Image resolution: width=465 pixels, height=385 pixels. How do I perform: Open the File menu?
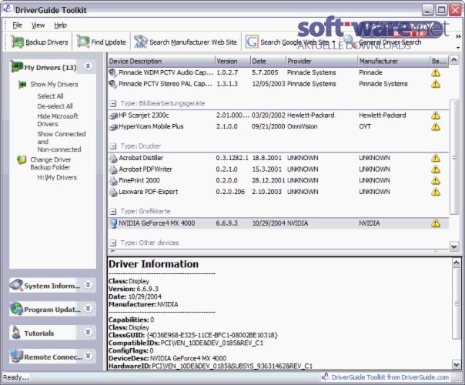17,25
